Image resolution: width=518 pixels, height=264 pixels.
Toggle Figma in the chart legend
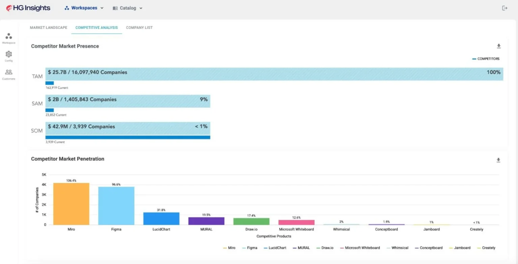click(x=250, y=248)
